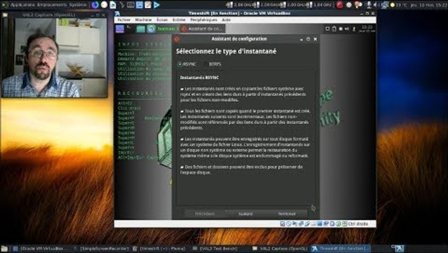The height and width of the screenshot is (253, 448).
Task: Click the round white launcher icon in top panel
Action: [104, 5]
